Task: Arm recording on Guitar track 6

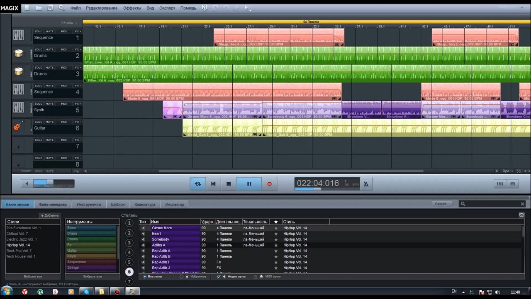Action: click(x=64, y=122)
